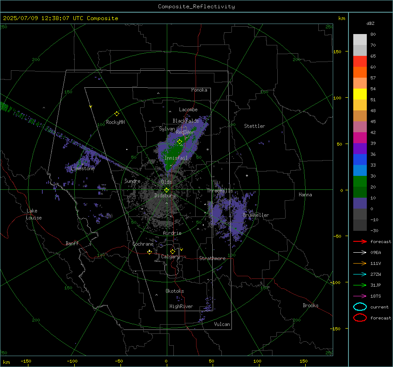The height and width of the screenshot is (367, 393).
Task: Click the Stettler town label
Action: click(x=255, y=126)
